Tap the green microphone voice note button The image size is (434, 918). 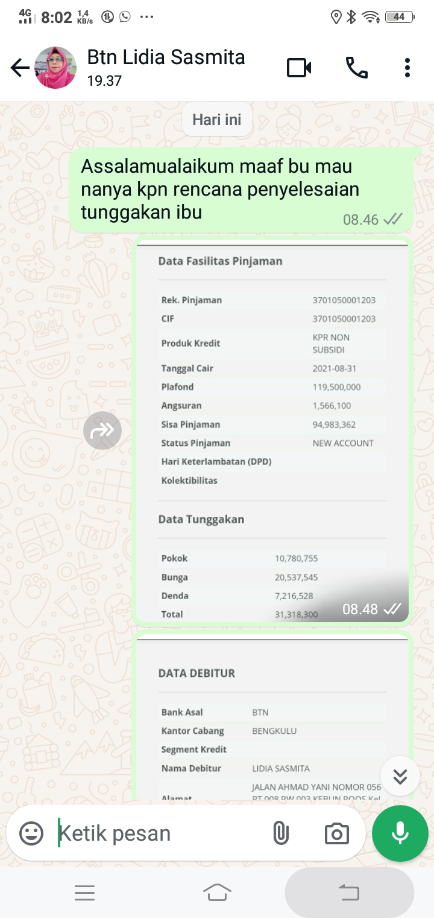click(400, 832)
